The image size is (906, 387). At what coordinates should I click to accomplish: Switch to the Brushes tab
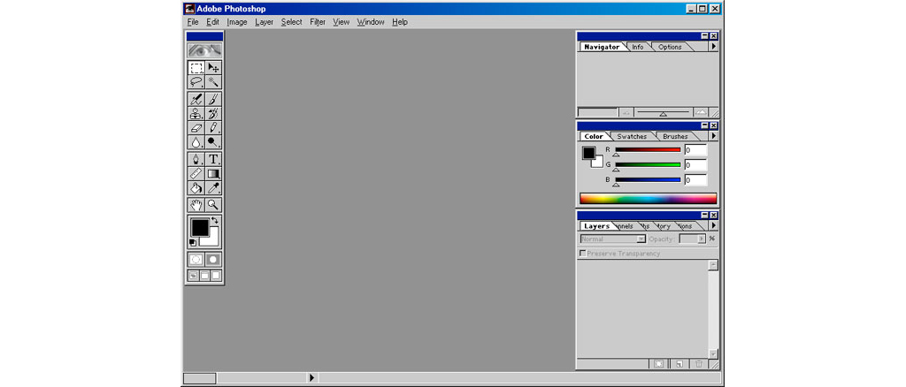(x=675, y=137)
